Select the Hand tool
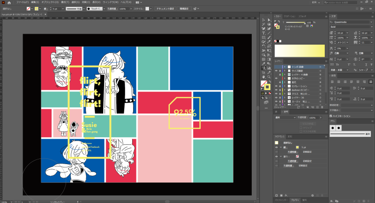Viewport: 375px width, 203px height. click(264, 76)
